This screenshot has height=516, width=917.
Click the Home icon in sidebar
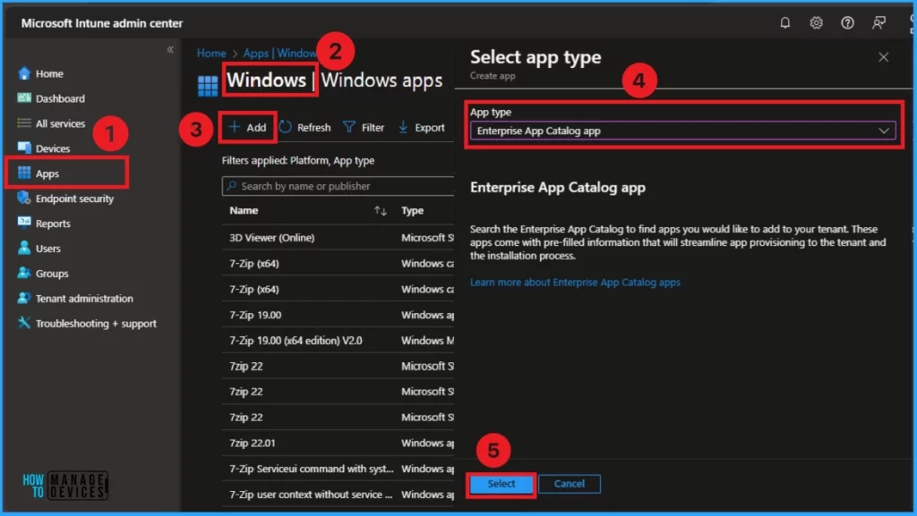24,73
